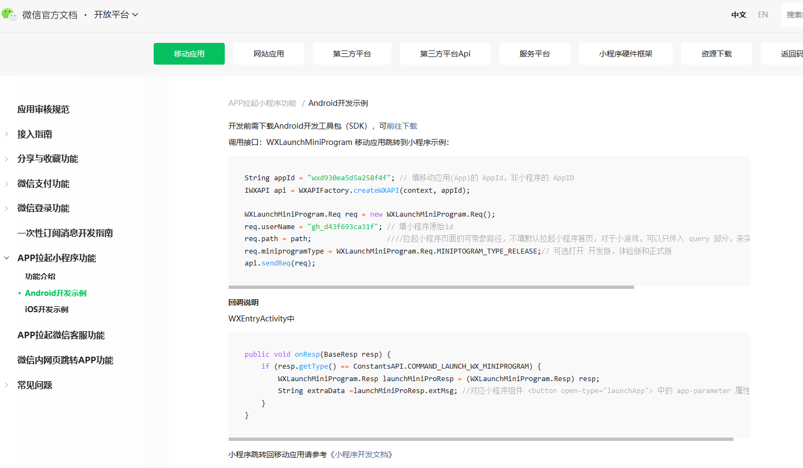803x468 pixels.
Task: Switch language to 中文
Action: (738, 15)
